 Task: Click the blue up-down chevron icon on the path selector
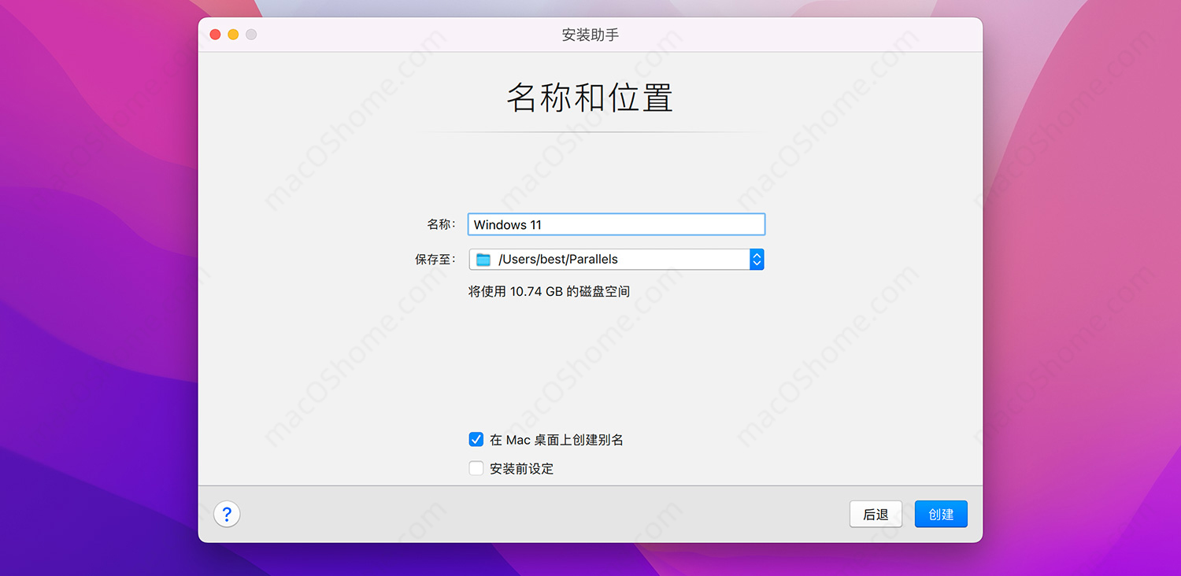click(x=757, y=259)
